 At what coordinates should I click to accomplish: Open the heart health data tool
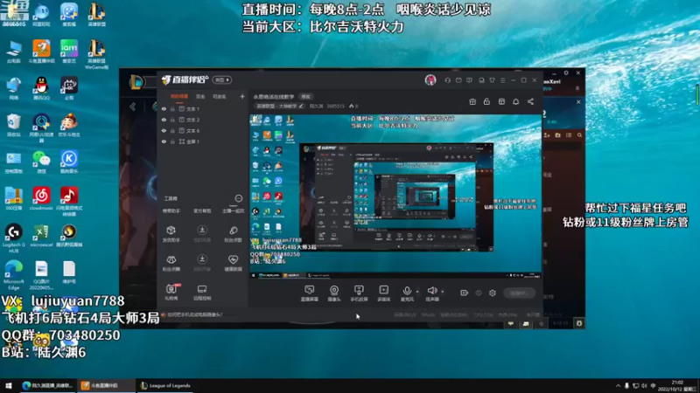click(233, 263)
